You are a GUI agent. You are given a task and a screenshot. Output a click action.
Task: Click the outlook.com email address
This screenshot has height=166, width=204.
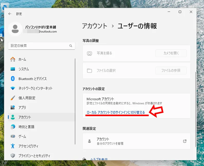(x=40, y=32)
